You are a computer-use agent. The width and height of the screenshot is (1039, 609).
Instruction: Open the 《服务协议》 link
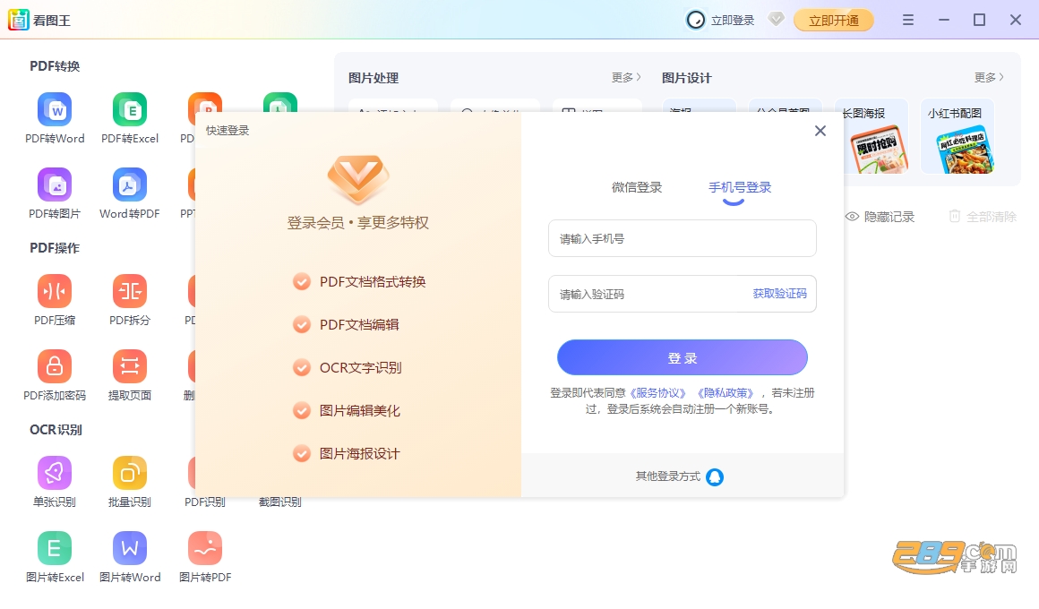(x=657, y=393)
